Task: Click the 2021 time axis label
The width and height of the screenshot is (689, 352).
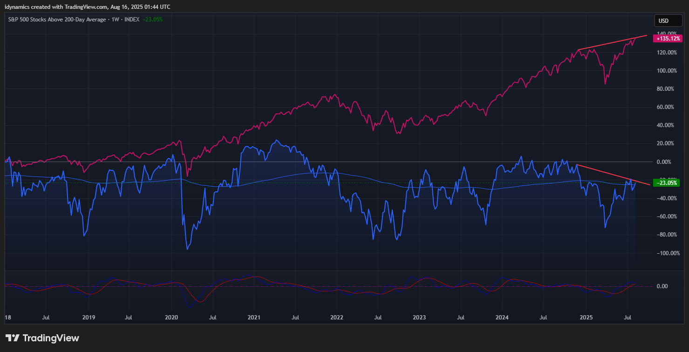Action: click(x=254, y=318)
